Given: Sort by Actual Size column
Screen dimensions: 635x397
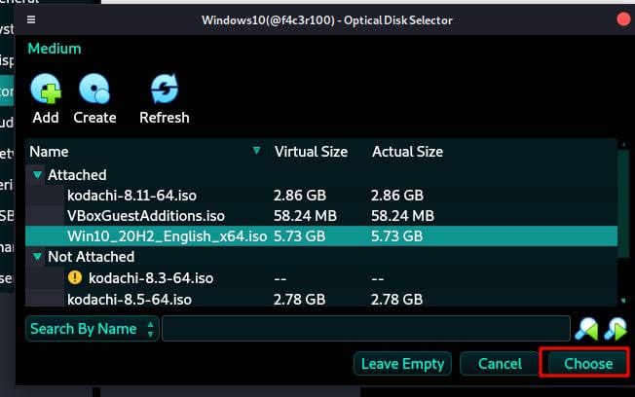Looking at the screenshot, I should point(407,152).
